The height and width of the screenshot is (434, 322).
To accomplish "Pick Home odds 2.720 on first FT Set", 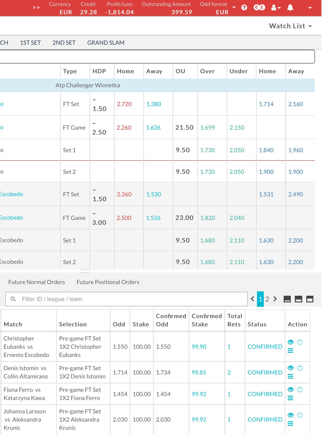I will (124, 104).
